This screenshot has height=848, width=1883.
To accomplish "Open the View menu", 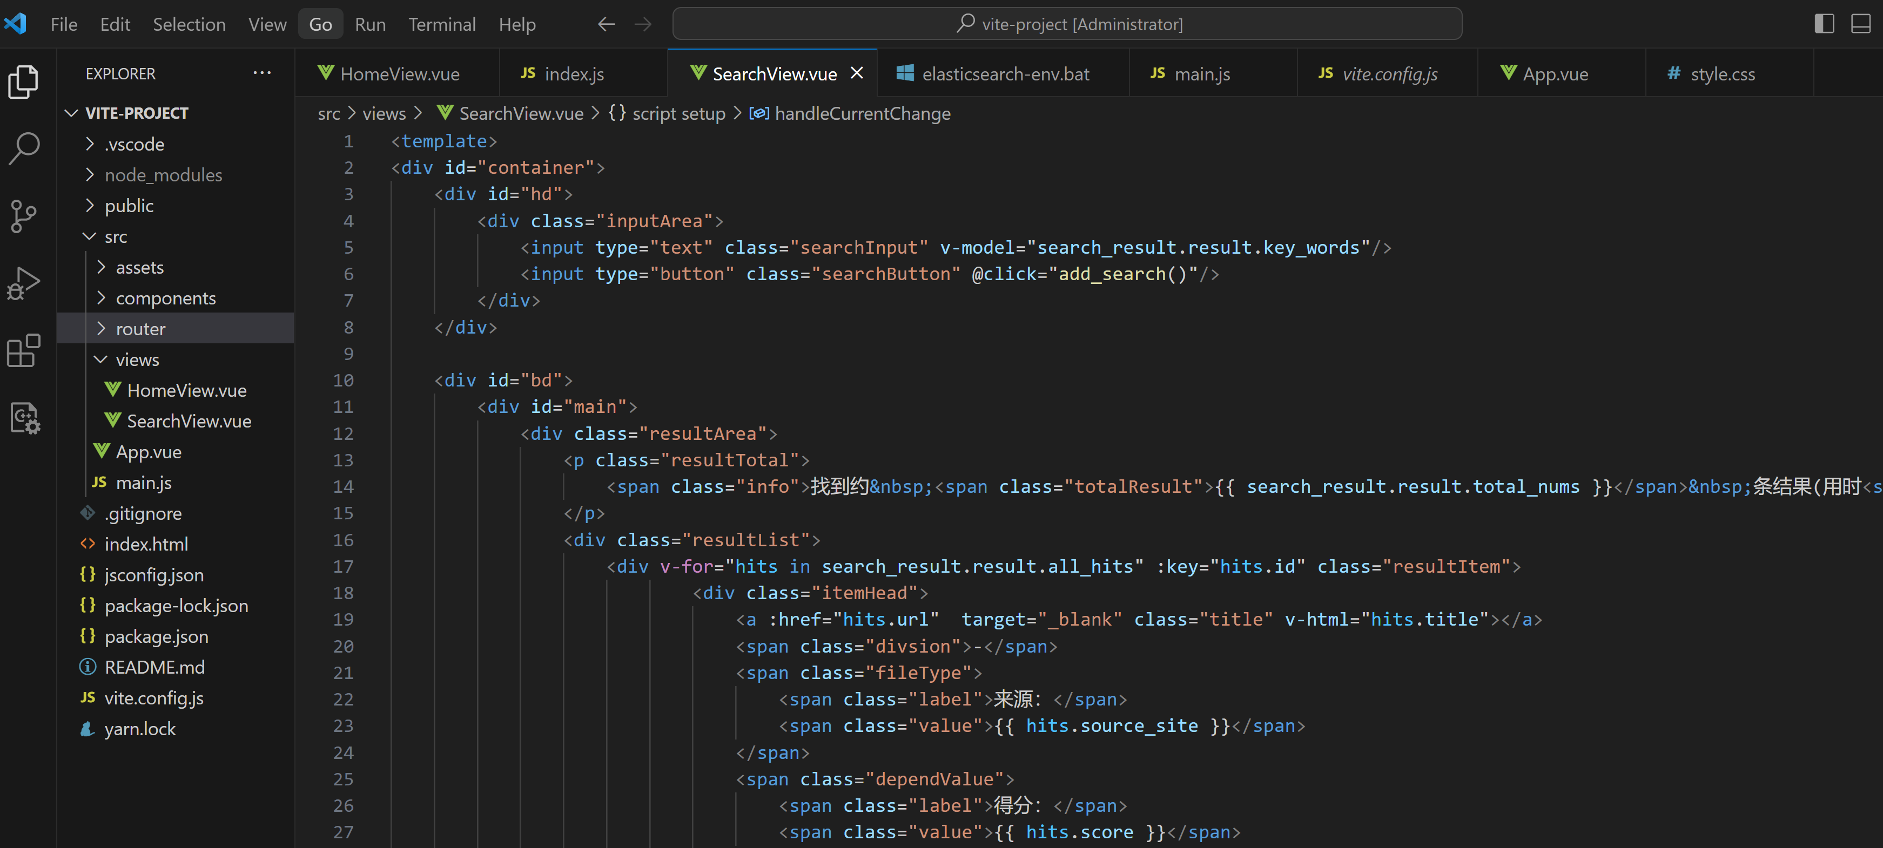I will point(267,24).
